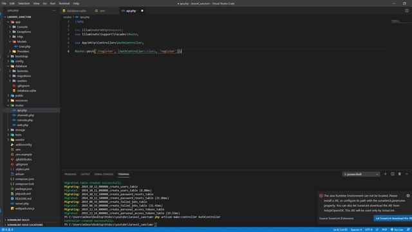Change encoding via UTF-8 in status bar
Image resolution: width=412 pixels, height=232 pixels.
click(x=369, y=229)
